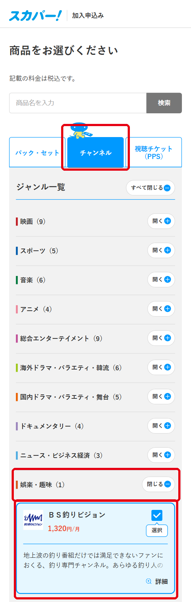The height and width of the screenshot is (602, 191).
Task: Open 詳細 for BS釣りビジョン
Action: point(157,581)
